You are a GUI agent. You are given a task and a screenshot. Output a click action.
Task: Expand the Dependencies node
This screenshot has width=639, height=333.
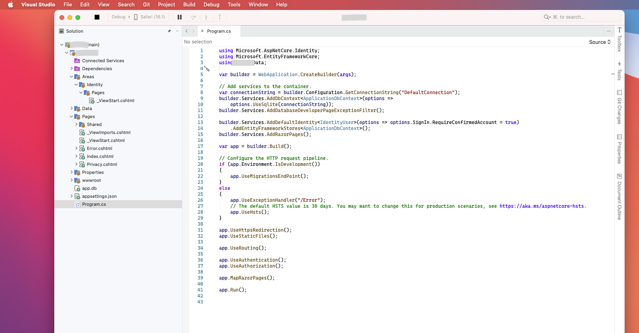[71, 69]
